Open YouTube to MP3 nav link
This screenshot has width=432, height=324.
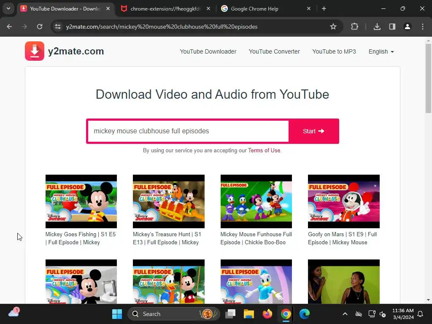pyautogui.click(x=334, y=51)
